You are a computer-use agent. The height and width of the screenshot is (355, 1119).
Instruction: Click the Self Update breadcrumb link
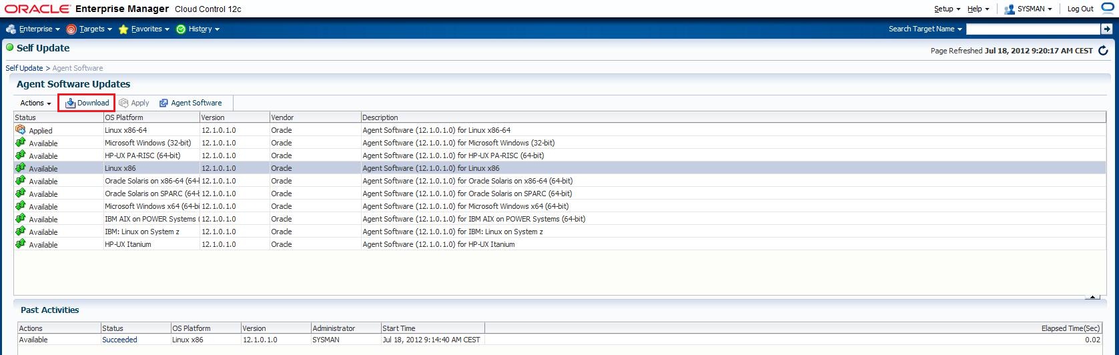point(24,68)
